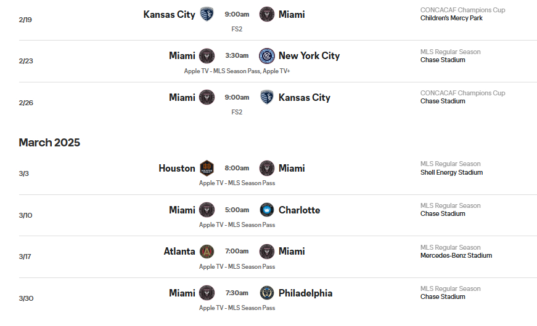The width and height of the screenshot is (537, 326).
Task: Click the Sporting Kansas City crest in the 2/19 match
Action: coord(207,14)
